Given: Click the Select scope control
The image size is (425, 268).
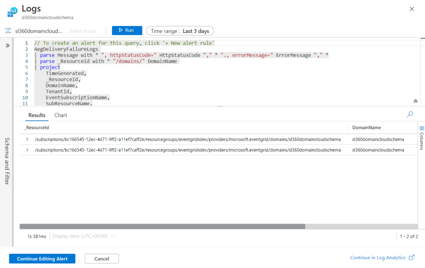Looking at the screenshot, I should point(82,30).
